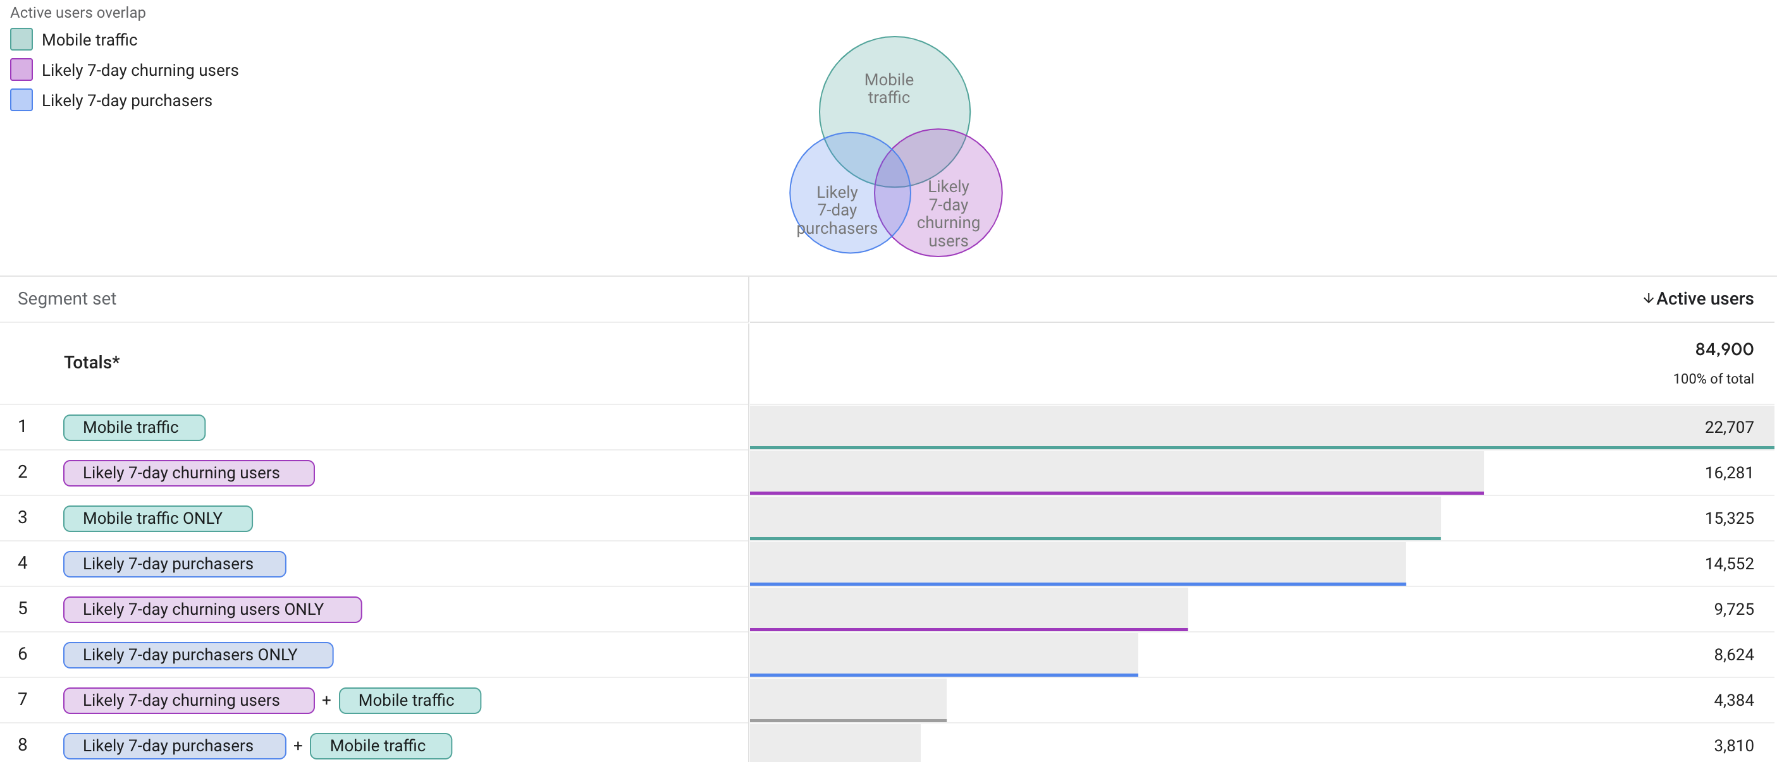
Task: Open Likely 7-day purchasers chip in row 4
Action: tap(174, 564)
